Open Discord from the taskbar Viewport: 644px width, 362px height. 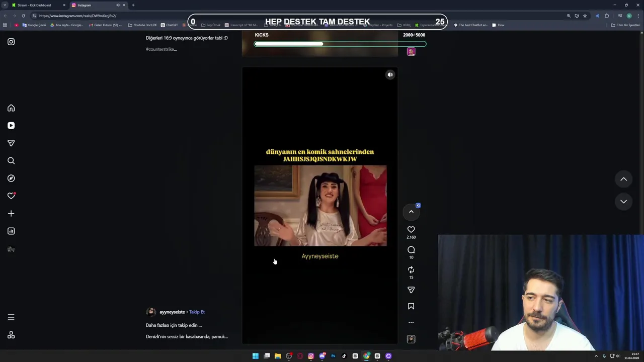tap(322, 356)
